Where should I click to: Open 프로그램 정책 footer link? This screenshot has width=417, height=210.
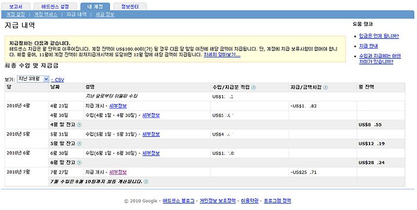277,201
